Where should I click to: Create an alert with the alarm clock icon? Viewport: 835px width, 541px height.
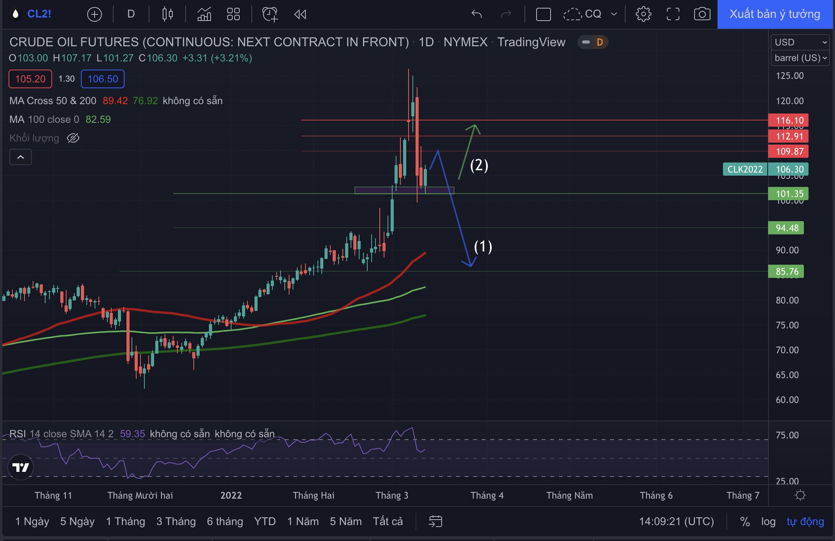tap(270, 14)
